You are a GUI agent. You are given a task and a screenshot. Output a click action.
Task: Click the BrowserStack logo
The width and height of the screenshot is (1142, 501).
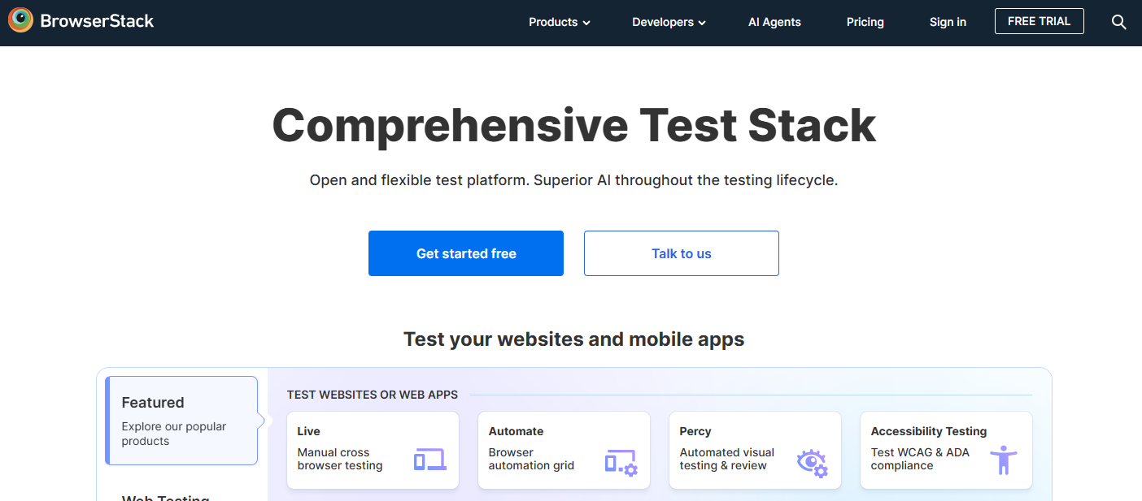point(80,21)
